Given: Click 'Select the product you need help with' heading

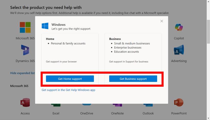Looking at the screenshot, I should tap(46, 7).
